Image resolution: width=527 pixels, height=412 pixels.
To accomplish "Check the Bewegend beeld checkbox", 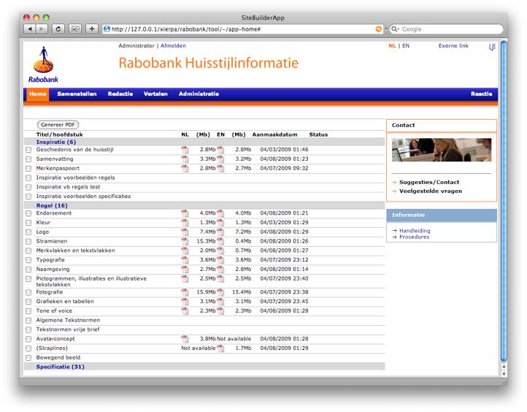I will click(28, 358).
